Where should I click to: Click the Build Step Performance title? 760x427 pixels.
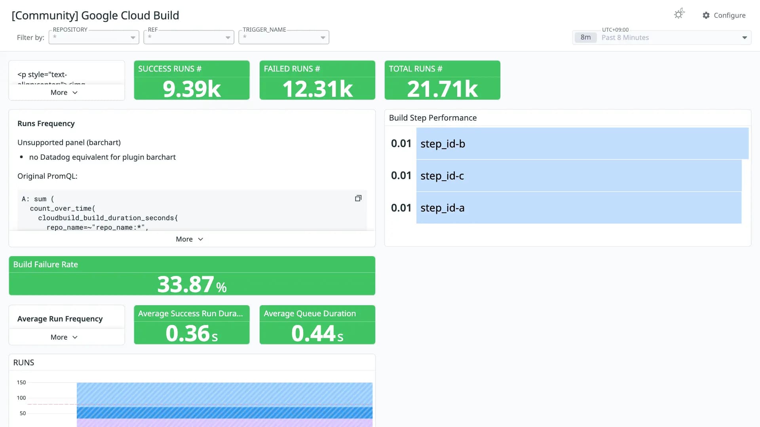[433, 118]
